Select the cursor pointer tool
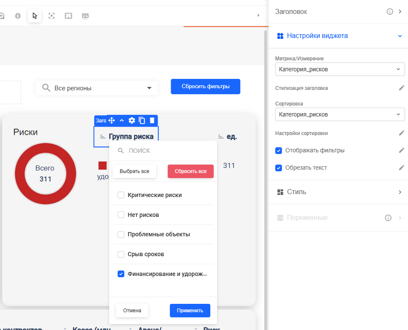 [35, 16]
